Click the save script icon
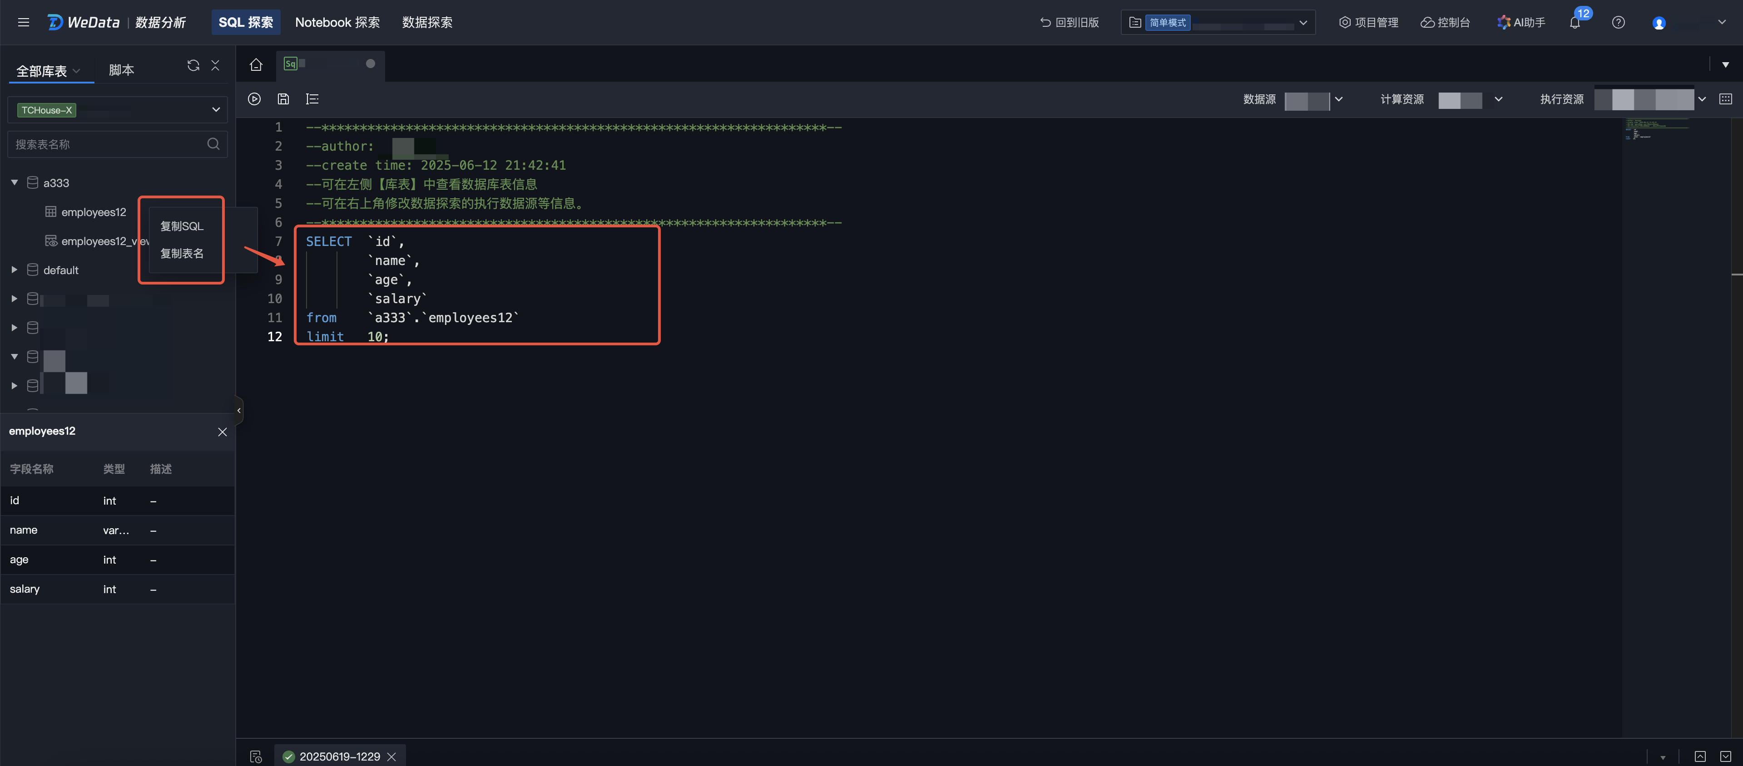This screenshot has height=766, width=1743. [x=283, y=99]
